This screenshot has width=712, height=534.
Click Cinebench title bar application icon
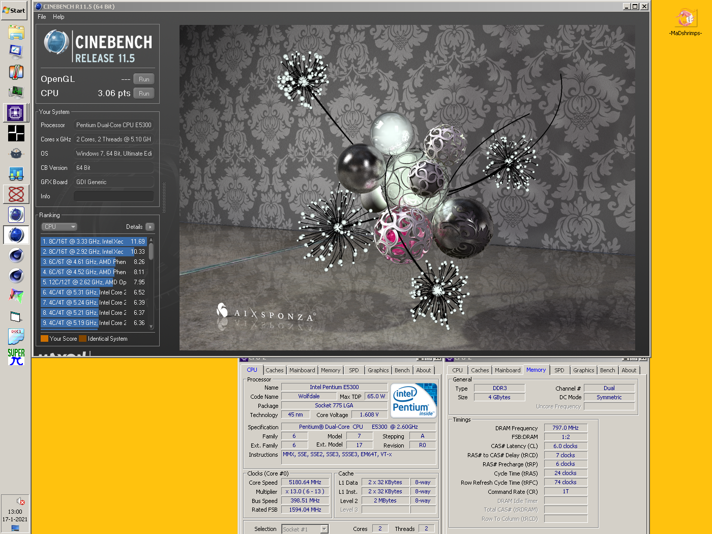tap(39, 7)
